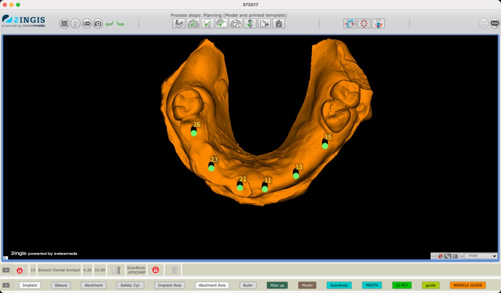501x293 pixels.
Task: Click the save icon in top toolbar
Action: [x=64, y=24]
